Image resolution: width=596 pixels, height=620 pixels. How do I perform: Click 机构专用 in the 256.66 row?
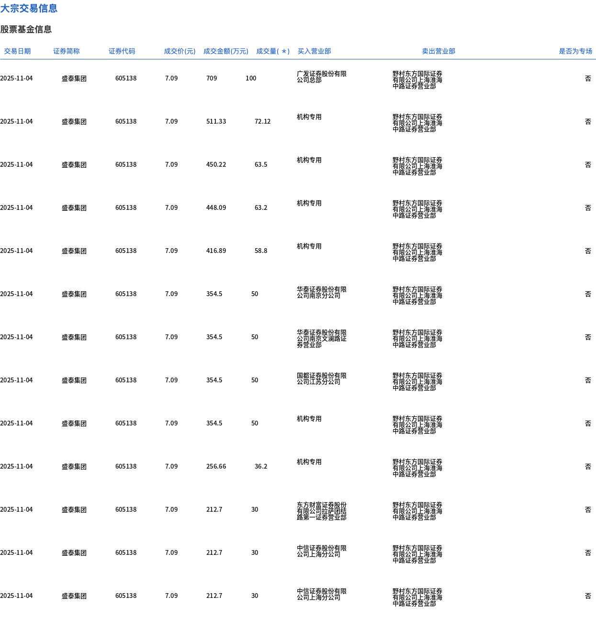tap(309, 462)
